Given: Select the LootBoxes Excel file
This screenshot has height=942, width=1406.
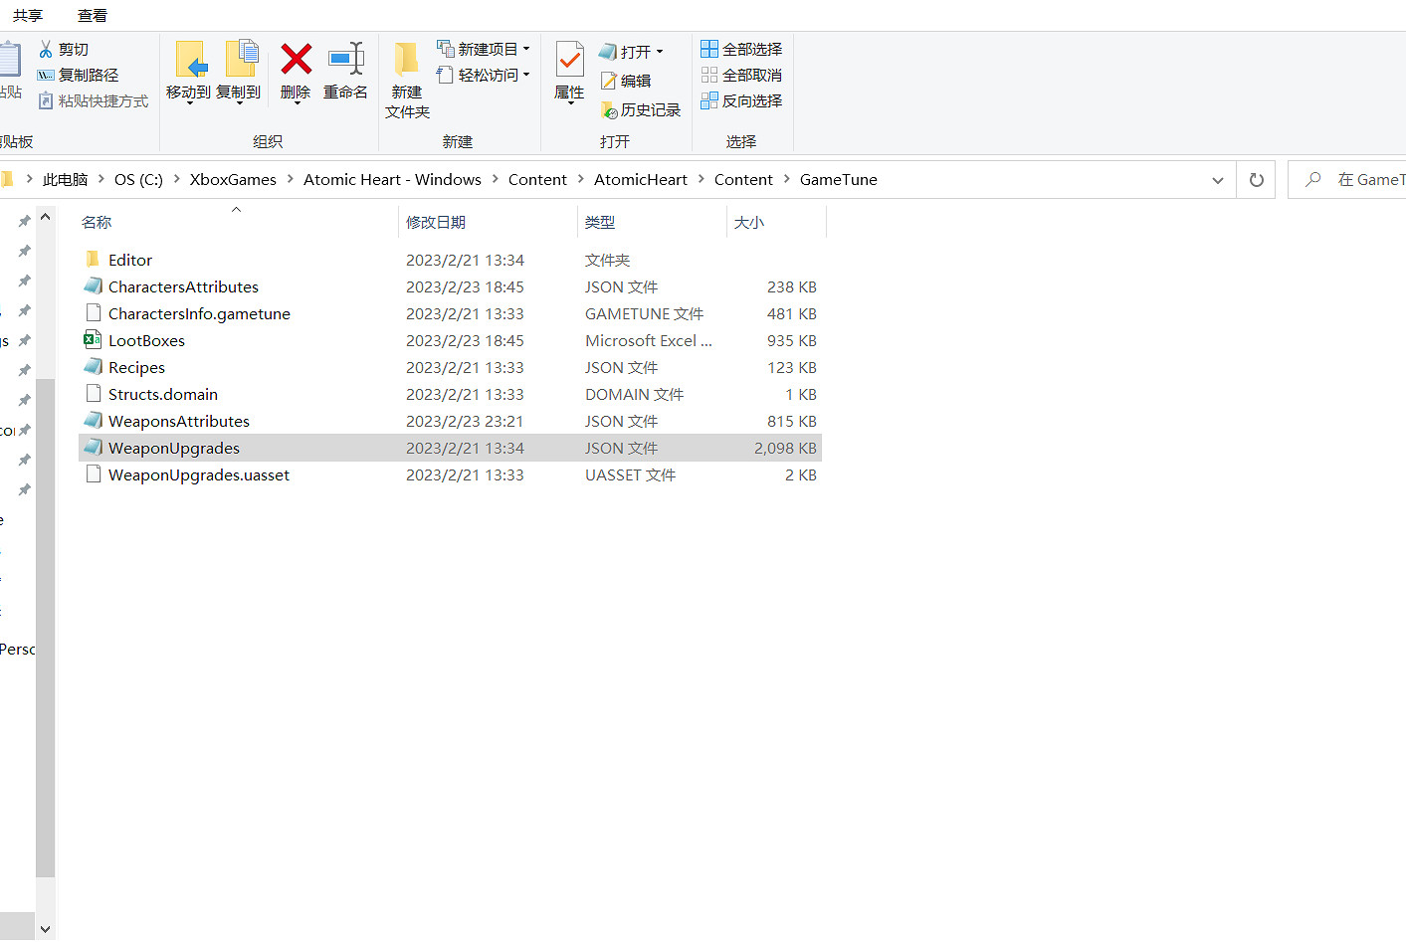Looking at the screenshot, I should point(146,340).
